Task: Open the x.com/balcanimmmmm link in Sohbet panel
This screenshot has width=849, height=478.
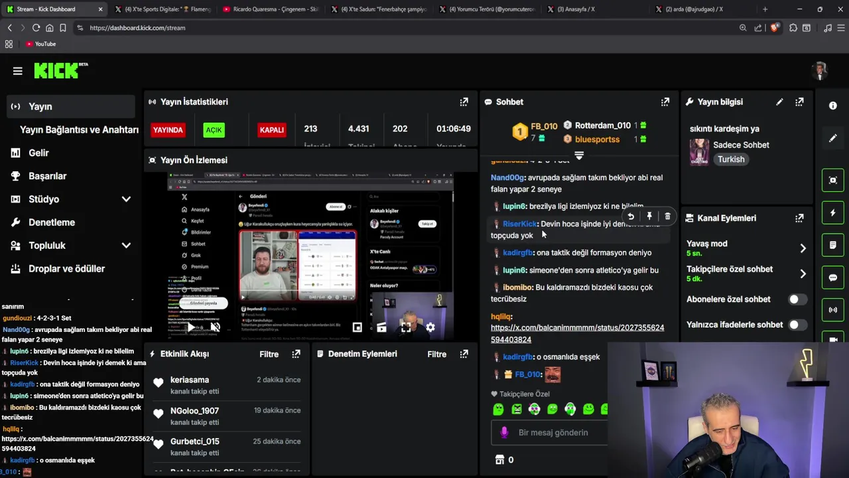Action: click(x=577, y=333)
